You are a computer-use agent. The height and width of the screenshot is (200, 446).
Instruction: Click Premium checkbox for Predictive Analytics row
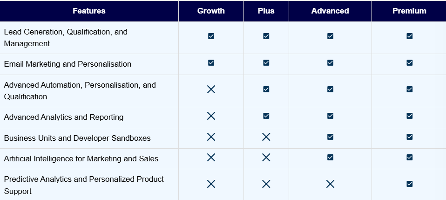coord(409,184)
